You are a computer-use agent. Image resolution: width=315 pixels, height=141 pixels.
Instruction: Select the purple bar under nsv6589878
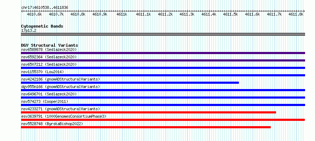click(x=163, y=53)
